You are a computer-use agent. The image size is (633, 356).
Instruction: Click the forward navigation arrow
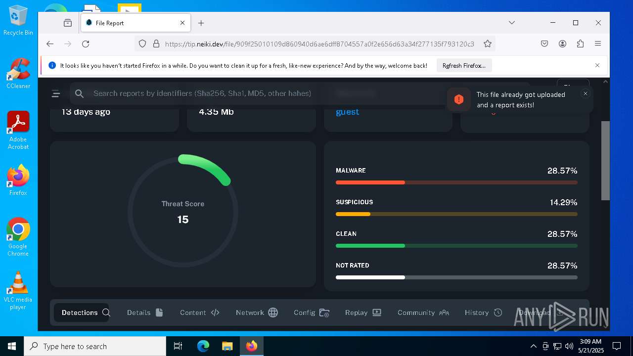pyautogui.click(x=68, y=44)
